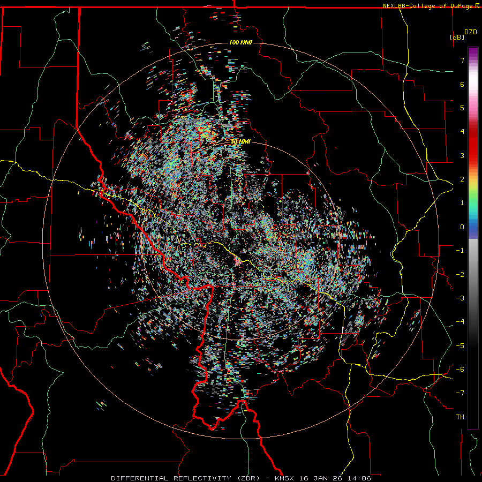Viewport: 482px width, 482px height.
Task: Click the 5 value on color scale
Action: [x=462, y=108]
